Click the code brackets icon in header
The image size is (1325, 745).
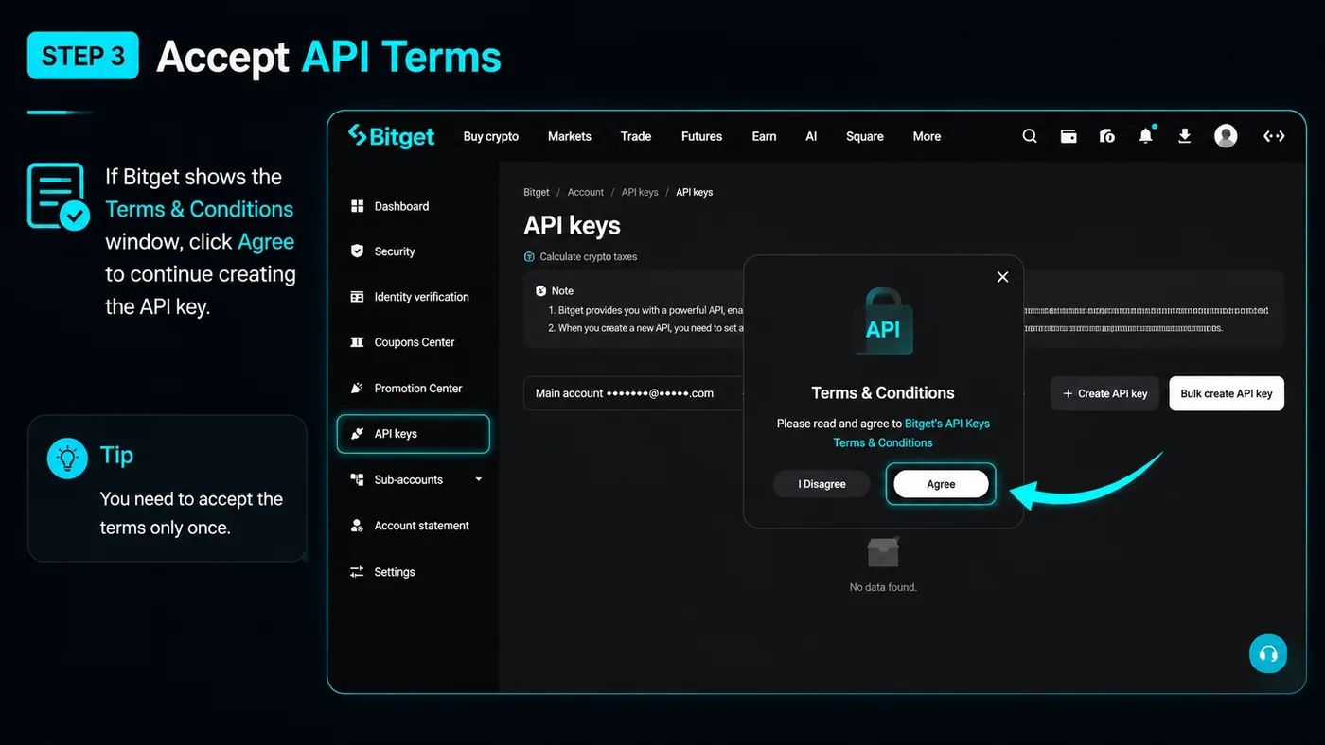(1274, 136)
